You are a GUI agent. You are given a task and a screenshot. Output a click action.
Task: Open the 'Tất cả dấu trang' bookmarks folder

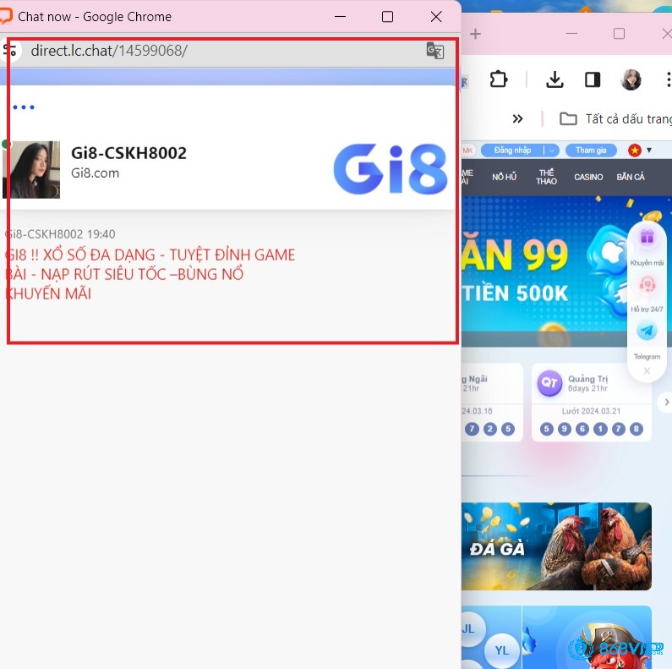click(616, 118)
